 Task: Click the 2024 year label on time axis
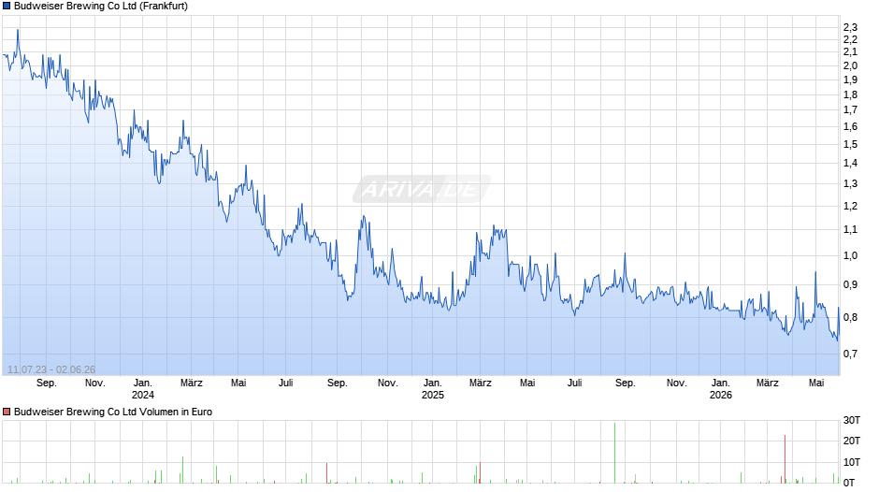[x=143, y=395]
